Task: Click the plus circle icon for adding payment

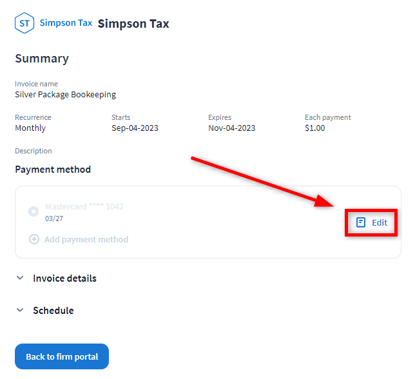Action: pos(34,239)
